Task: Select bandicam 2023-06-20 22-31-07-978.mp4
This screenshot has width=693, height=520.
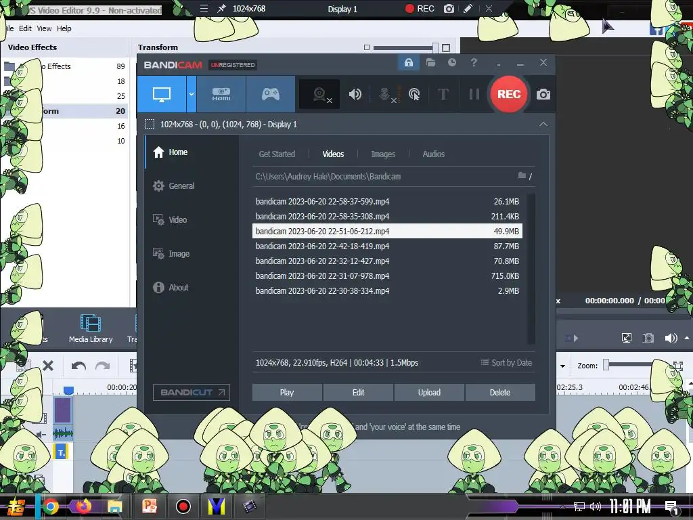Action: [387, 276]
